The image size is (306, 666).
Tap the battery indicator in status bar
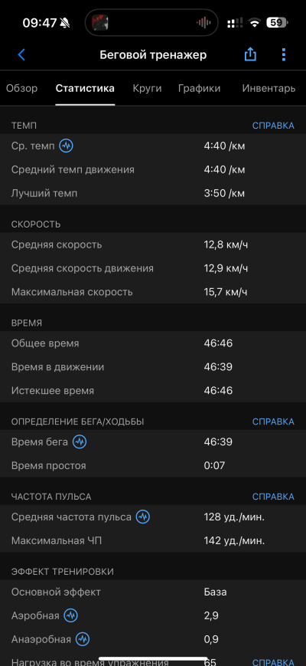point(277,23)
